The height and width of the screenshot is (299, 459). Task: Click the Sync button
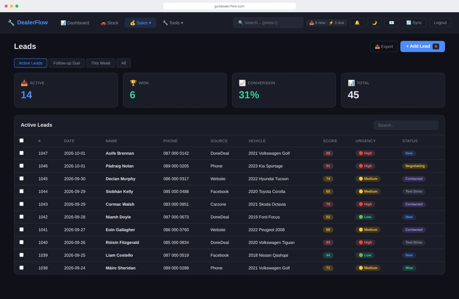tap(414, 23)
